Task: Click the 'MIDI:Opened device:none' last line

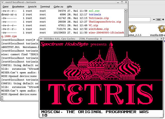Action: (x=19, y=94)
